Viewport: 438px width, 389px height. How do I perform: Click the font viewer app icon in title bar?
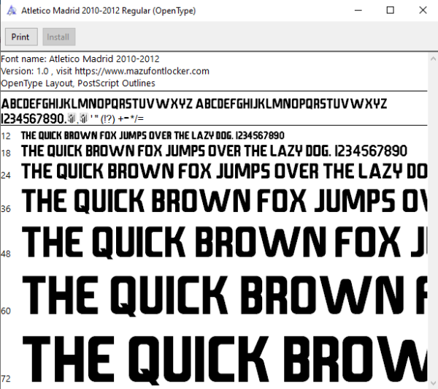point(12,11)
